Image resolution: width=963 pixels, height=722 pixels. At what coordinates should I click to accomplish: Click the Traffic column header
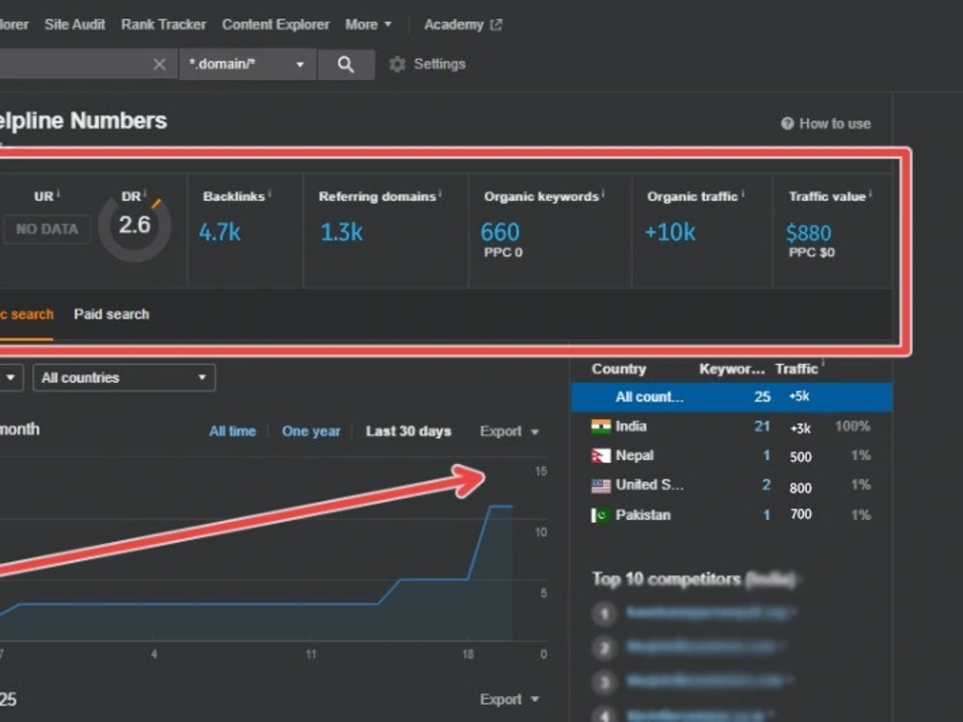796,369
